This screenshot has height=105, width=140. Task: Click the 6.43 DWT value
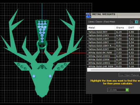(x=131, y=49)
